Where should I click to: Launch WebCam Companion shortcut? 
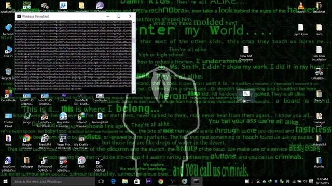coord(8,164)
